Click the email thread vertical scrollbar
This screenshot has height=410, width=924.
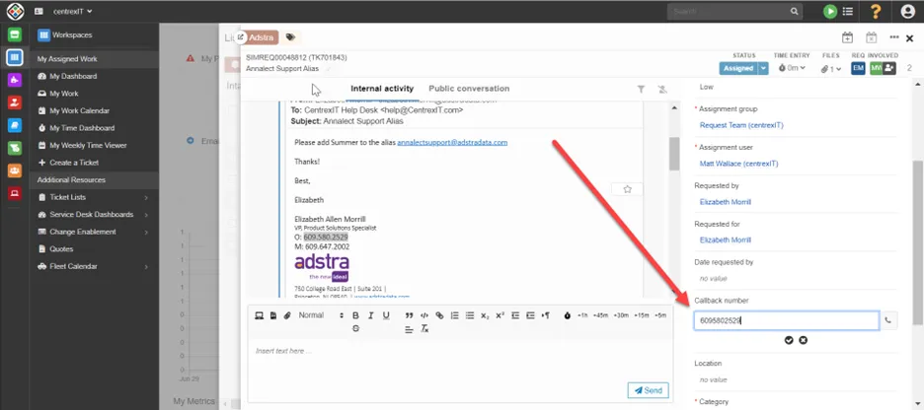pyautogui.click(x=674, y=154)
